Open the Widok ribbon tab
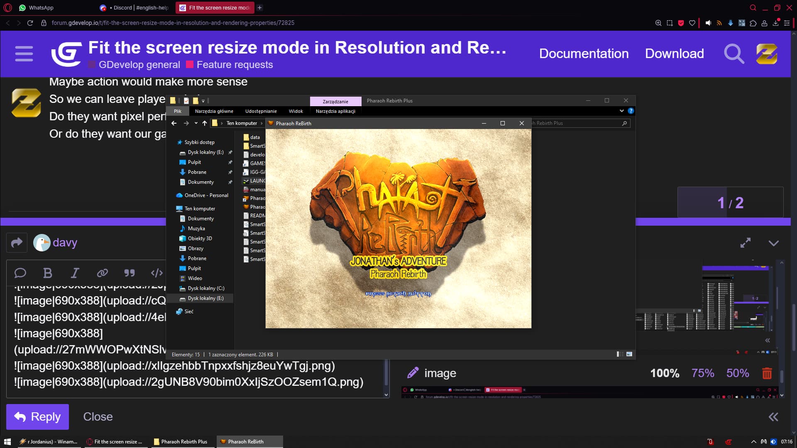 [x=296, y=111]
